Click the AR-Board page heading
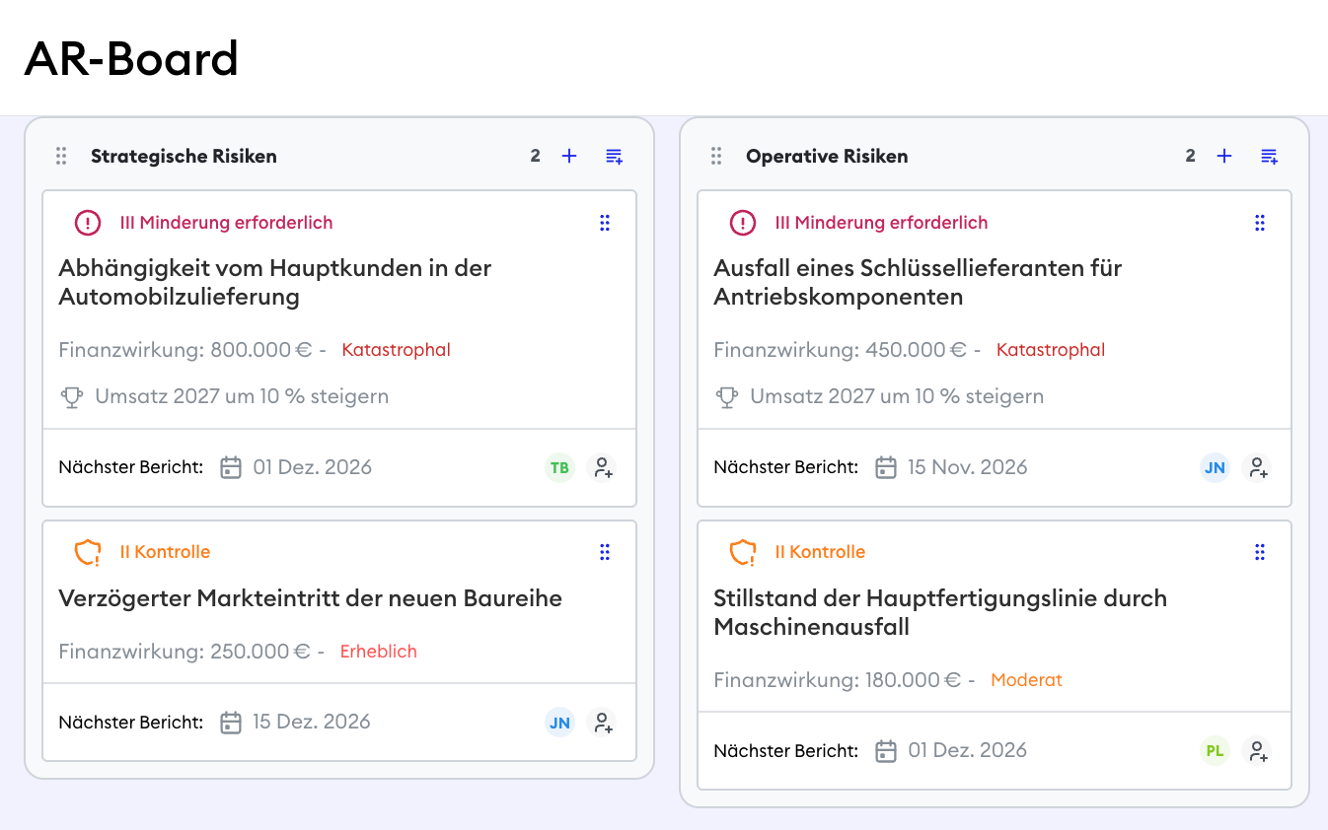The image size is (1328, 830). pos(131,59)
